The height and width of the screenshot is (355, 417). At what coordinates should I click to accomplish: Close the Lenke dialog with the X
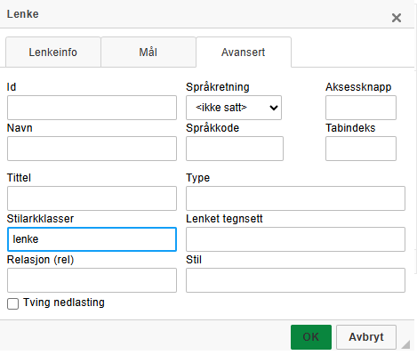coord(397,18)
